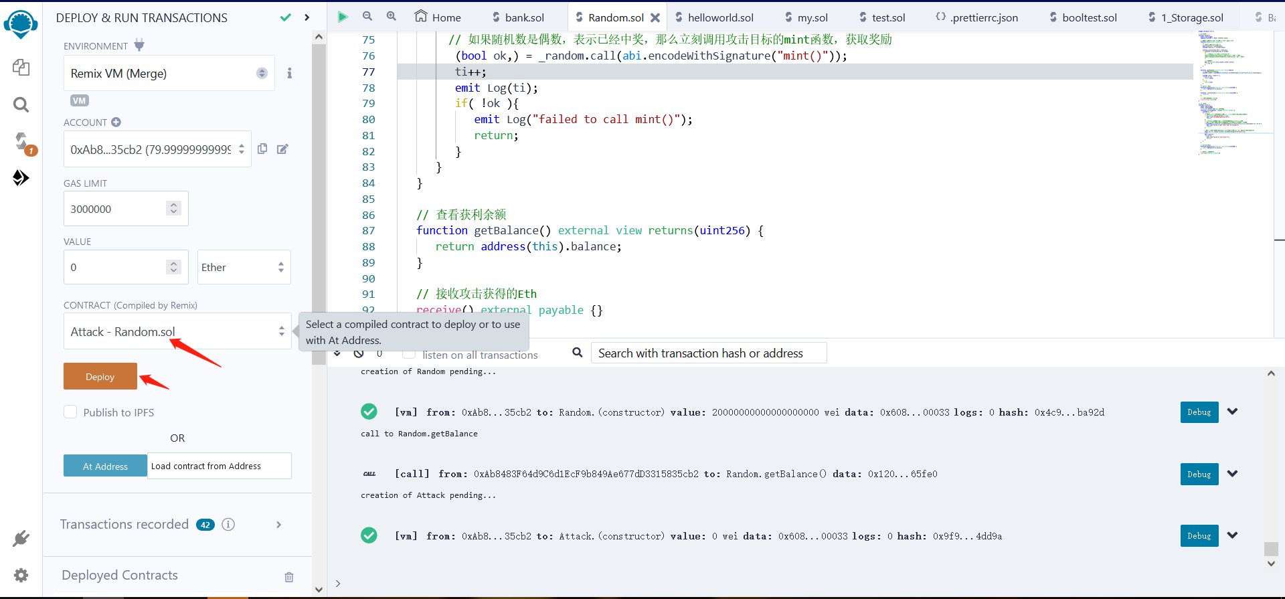Expand the getBalance call details
The width and height of the screenshot is (1285, 599).
pyautogui.click(x=1232, y=473)
